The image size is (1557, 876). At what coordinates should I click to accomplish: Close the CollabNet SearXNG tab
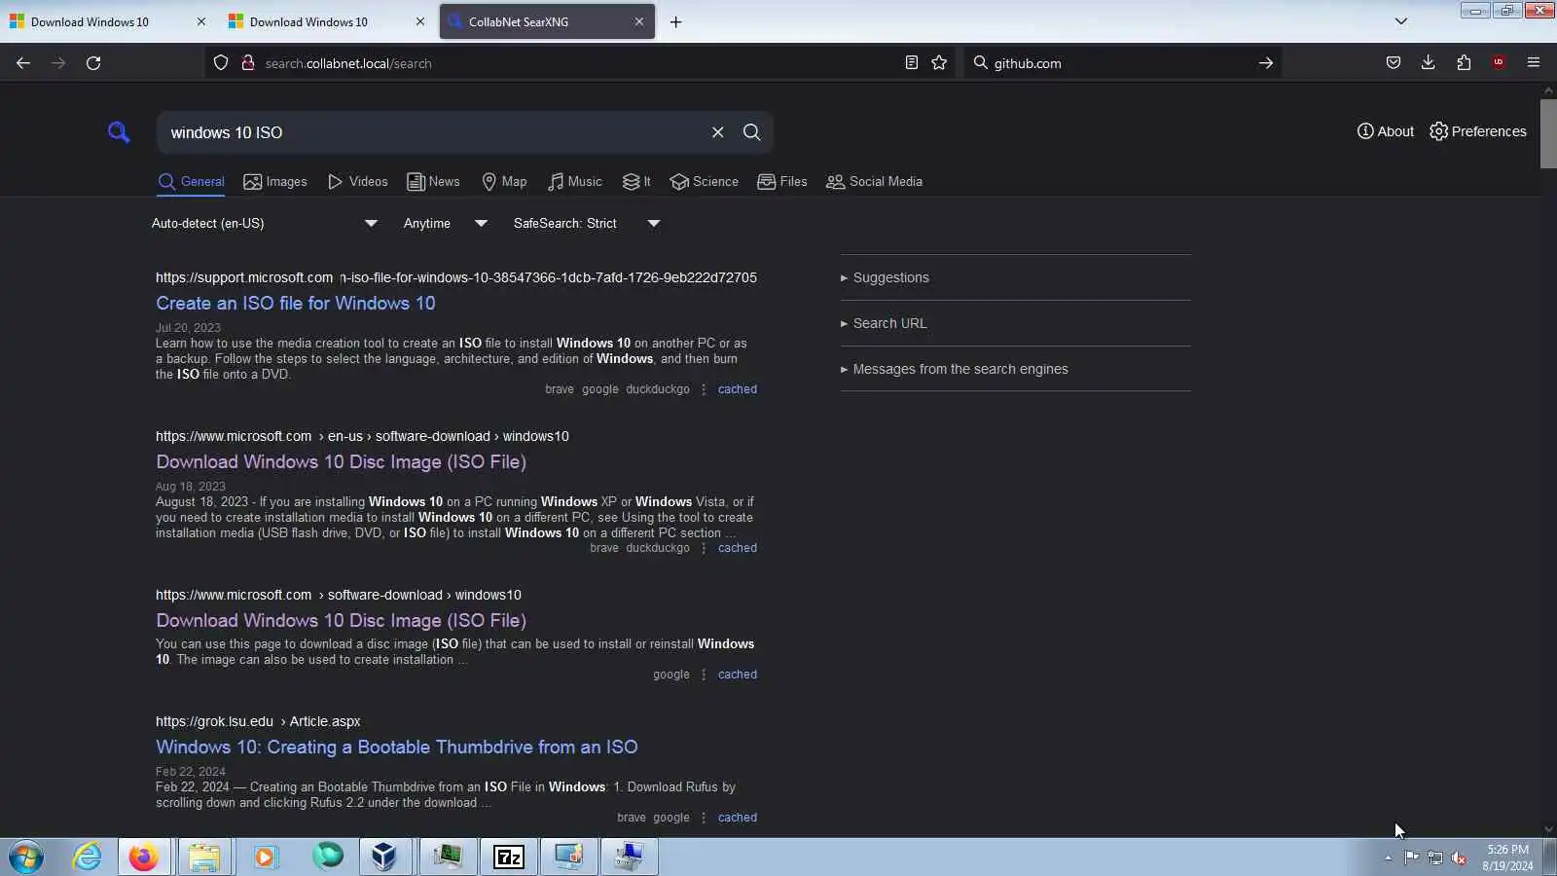coord(639,21)
